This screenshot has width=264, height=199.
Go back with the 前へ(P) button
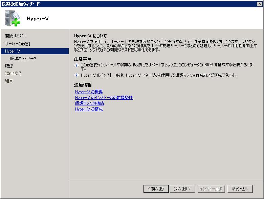156,189
